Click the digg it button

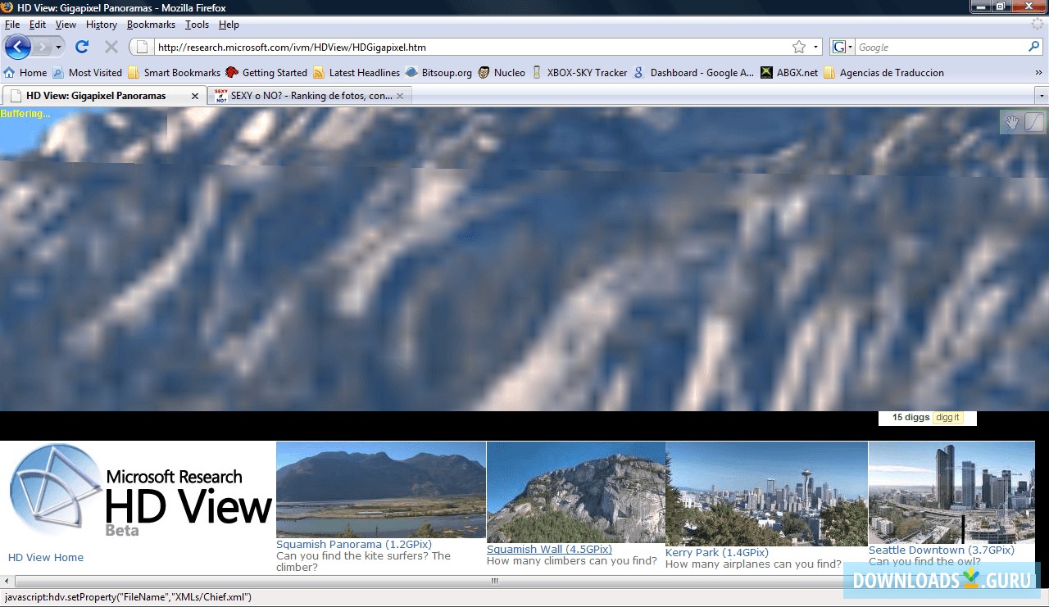click(x=947, y=418)
